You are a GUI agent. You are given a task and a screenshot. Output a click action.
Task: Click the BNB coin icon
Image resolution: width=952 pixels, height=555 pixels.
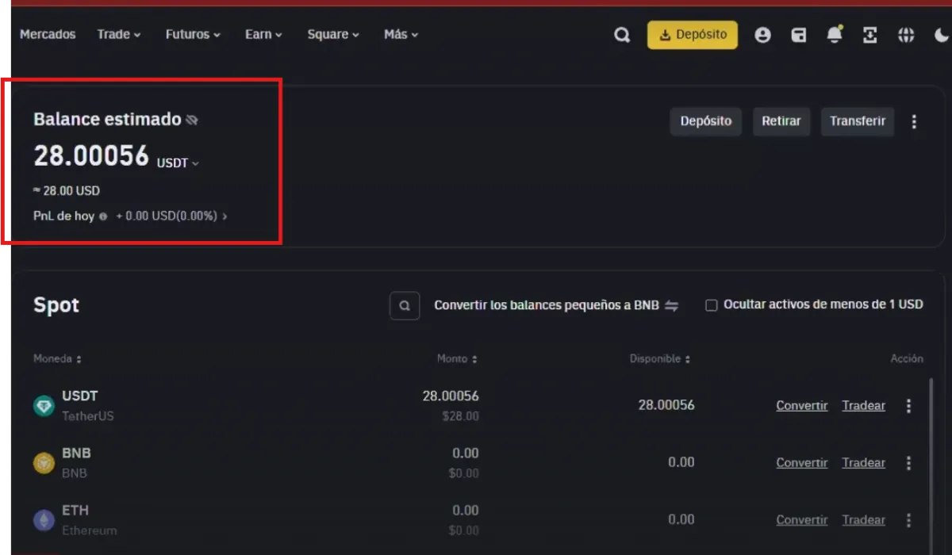click(44, 463)
